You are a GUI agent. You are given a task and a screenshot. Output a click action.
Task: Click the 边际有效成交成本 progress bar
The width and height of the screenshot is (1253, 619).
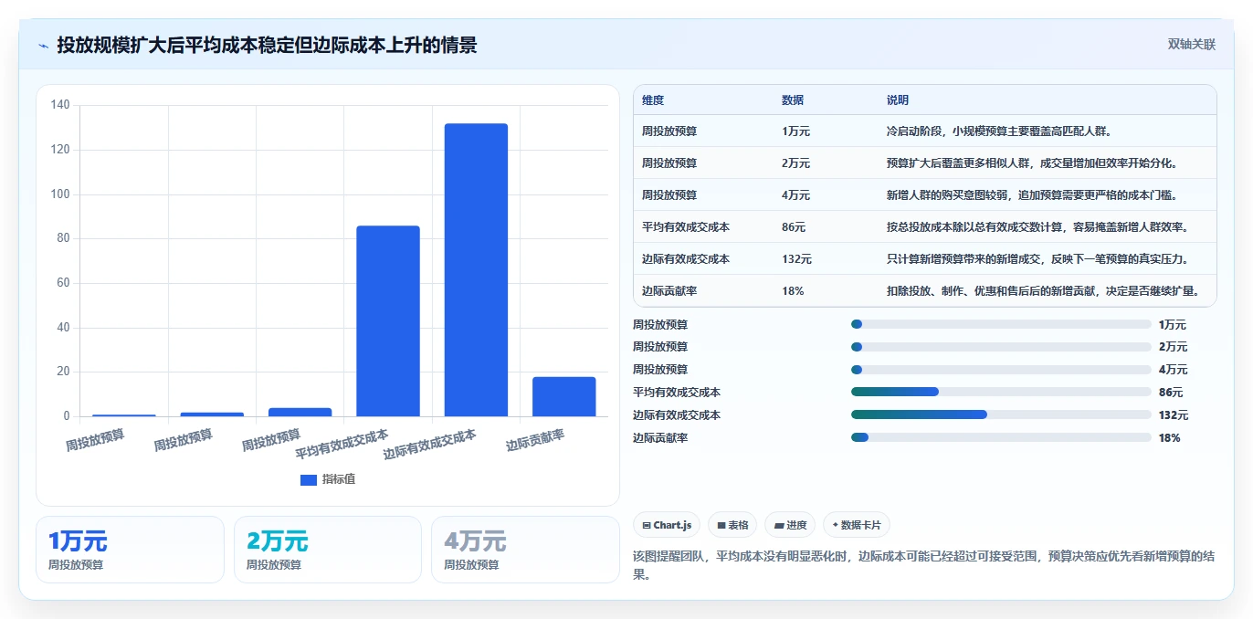(x=1001, y=414)
